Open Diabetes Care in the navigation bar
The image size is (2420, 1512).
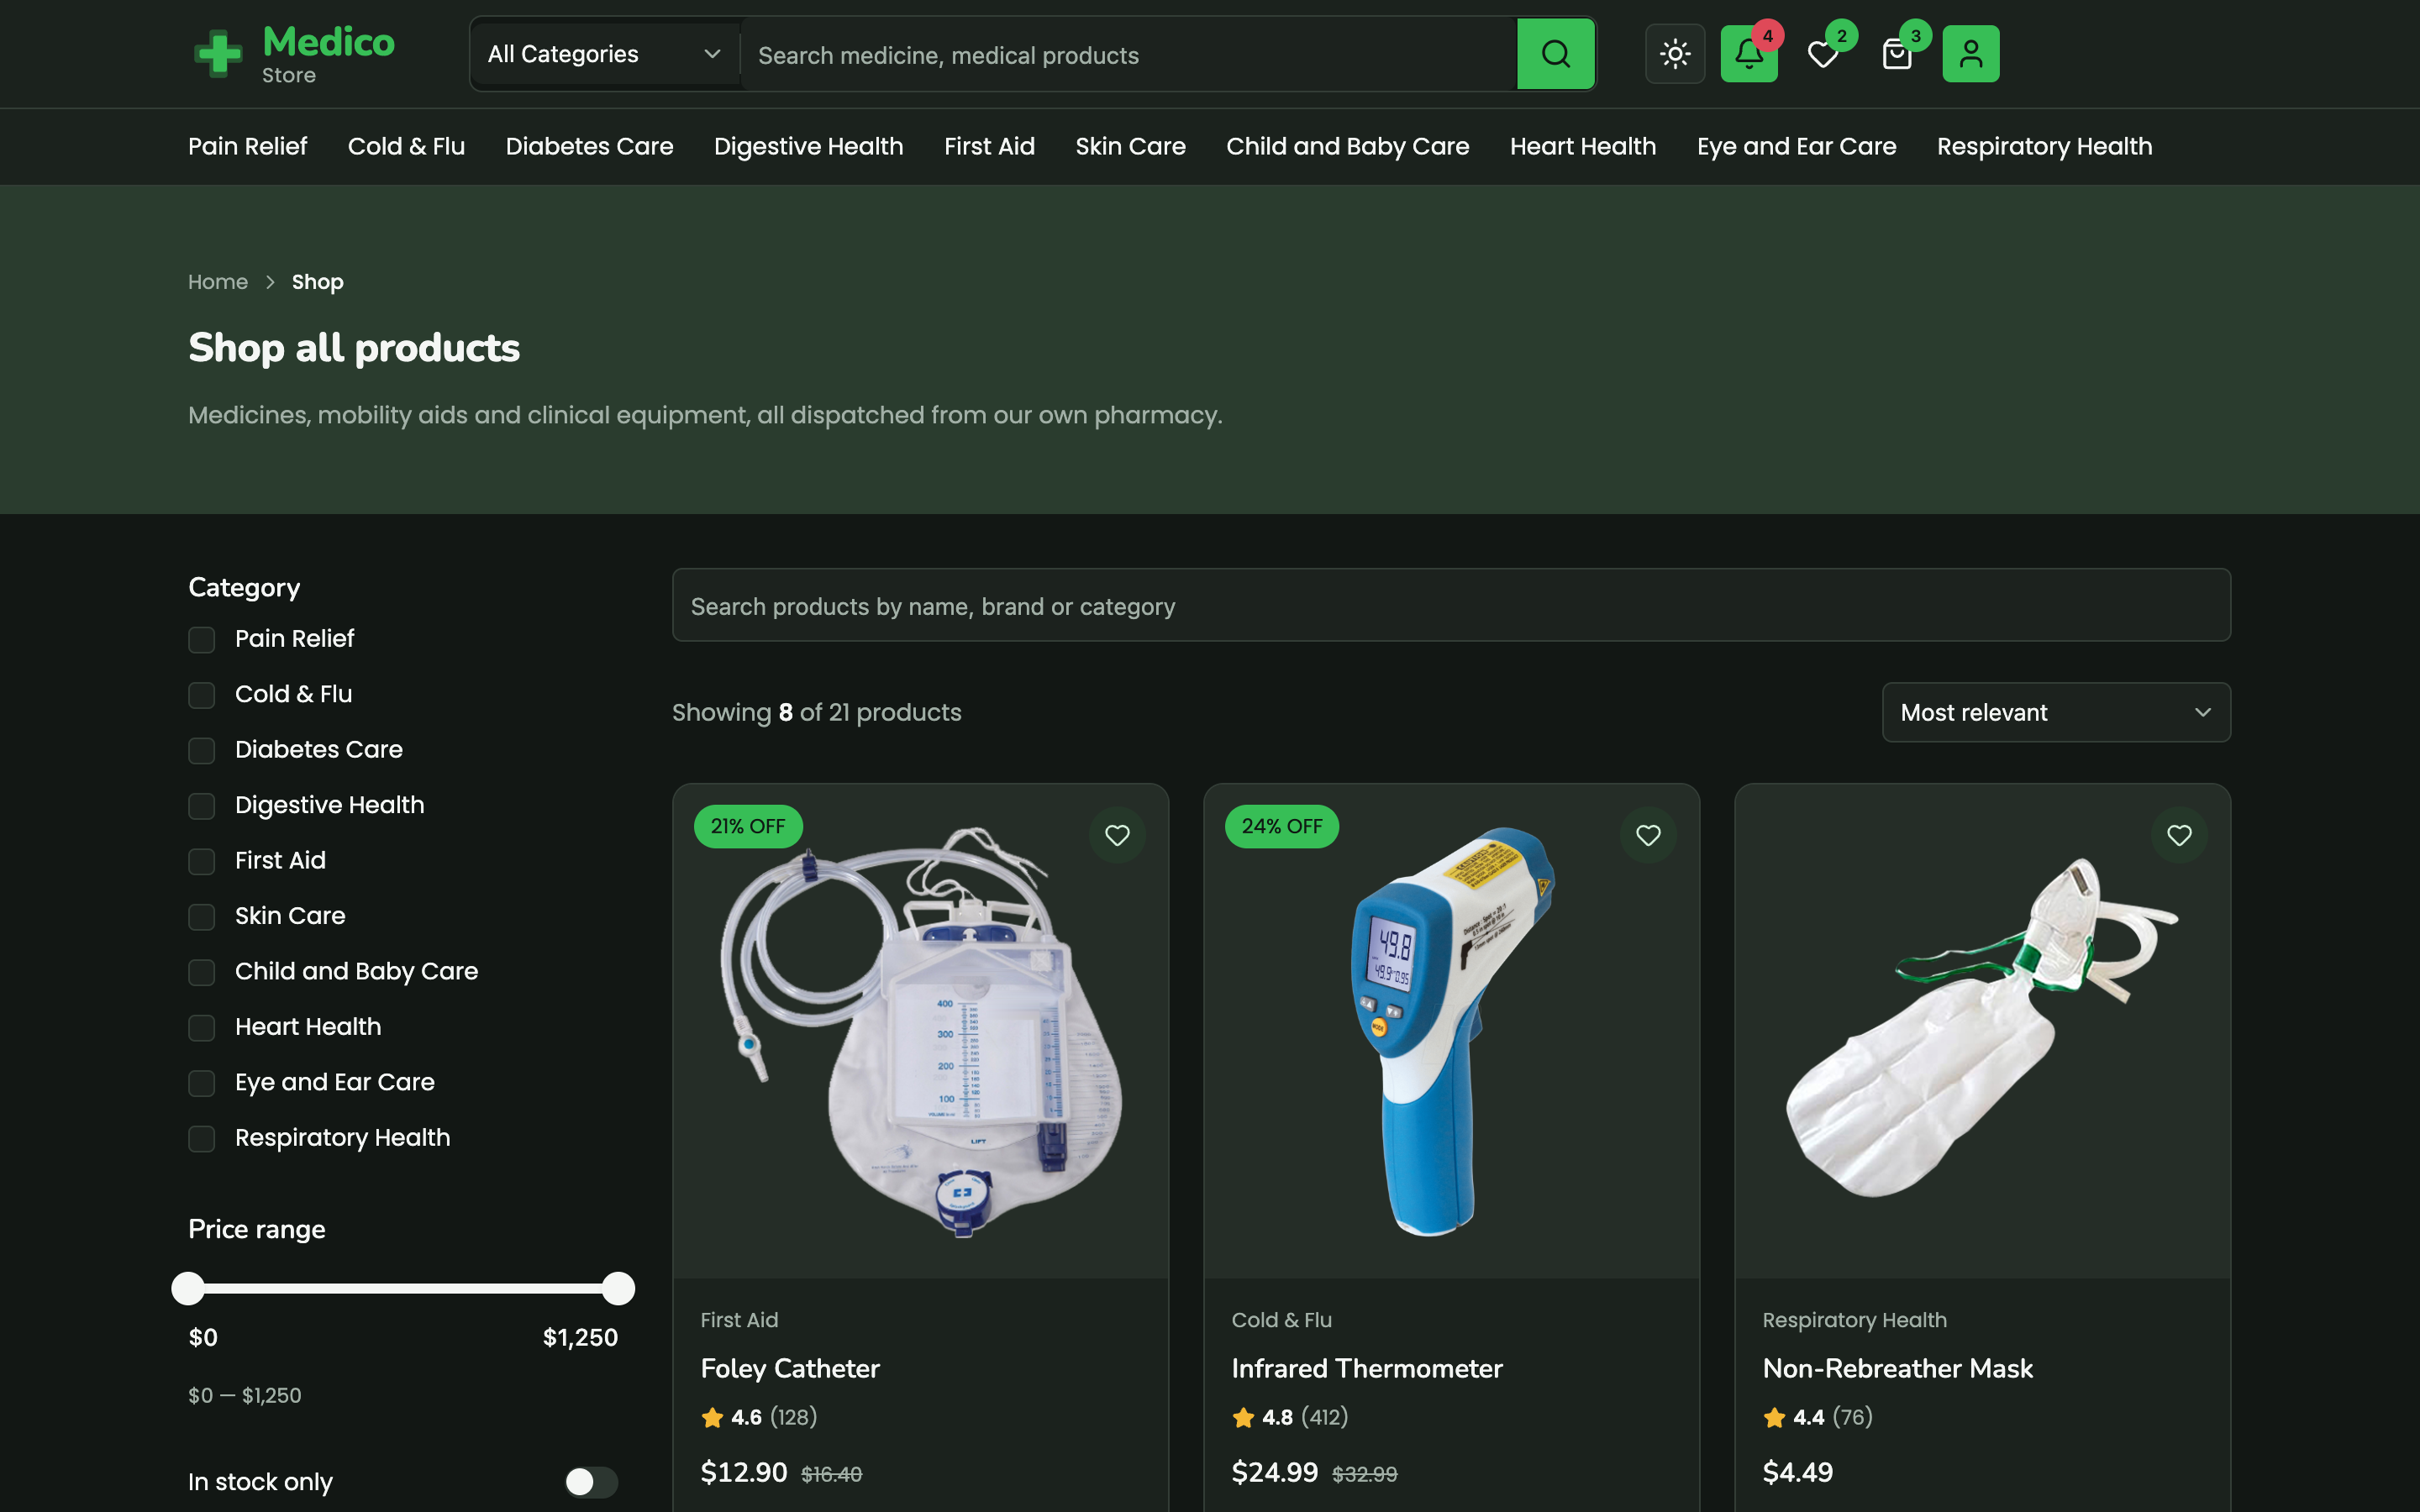click(x=589, y=146)
